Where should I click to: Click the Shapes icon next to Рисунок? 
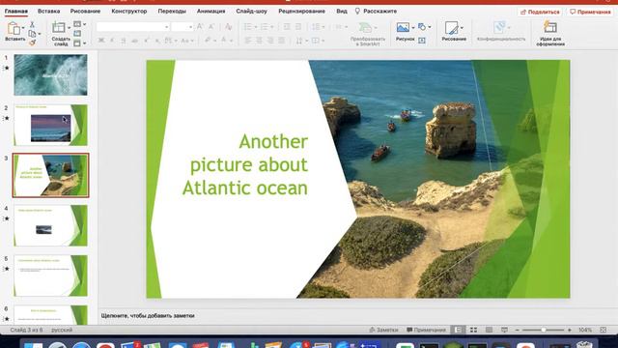[422, 27]
